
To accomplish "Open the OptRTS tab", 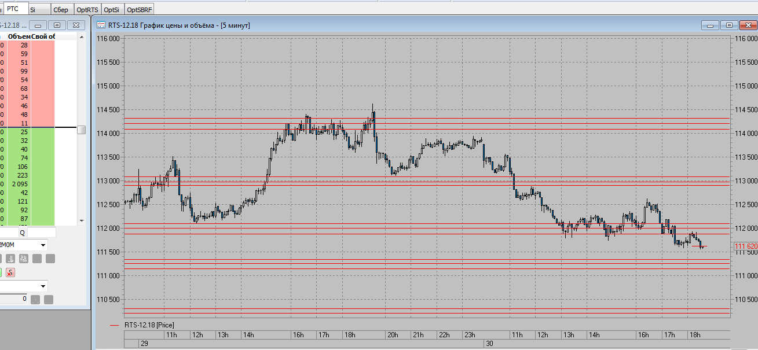I will 87,10.
